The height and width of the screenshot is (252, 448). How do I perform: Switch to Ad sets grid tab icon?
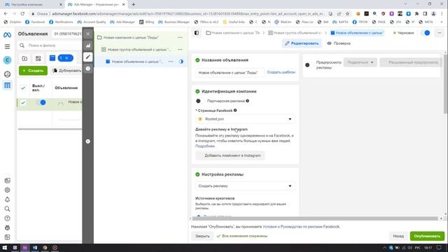pyautogui.click(x=38, y=58)
